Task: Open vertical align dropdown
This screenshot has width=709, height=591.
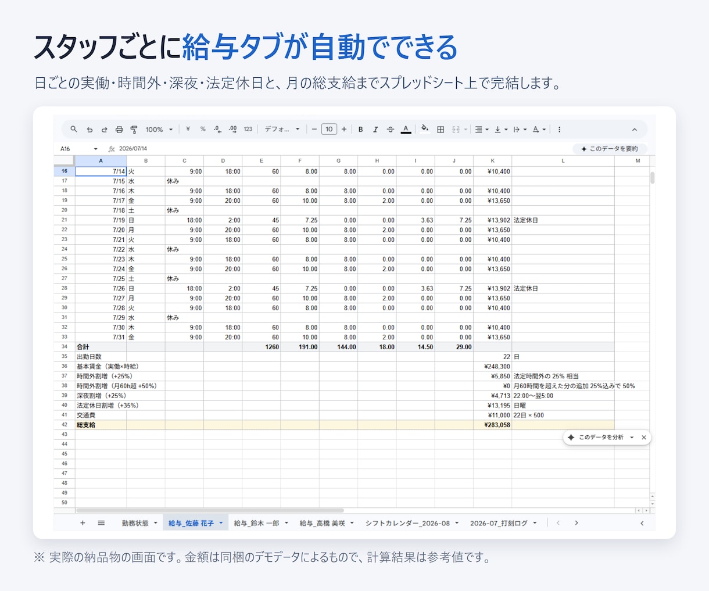Action: pyautogui.click(x=500, y=130)
